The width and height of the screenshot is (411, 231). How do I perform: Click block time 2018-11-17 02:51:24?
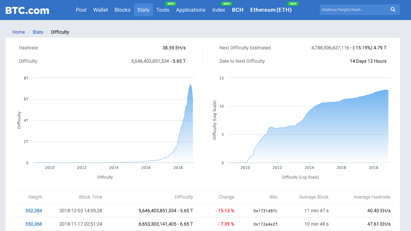[x=81, y=224]
